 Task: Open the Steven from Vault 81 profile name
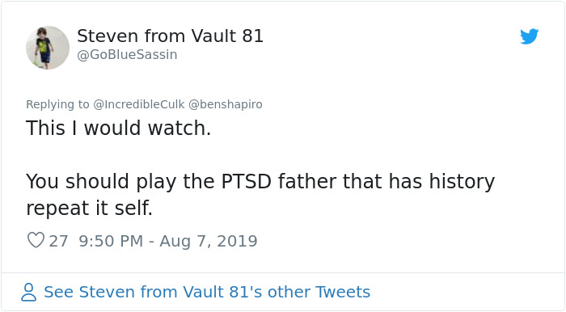click(170, 36)
